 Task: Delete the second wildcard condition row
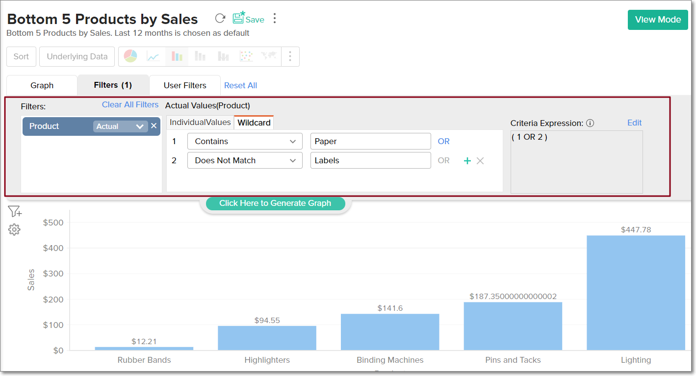(x=480, y=161)
